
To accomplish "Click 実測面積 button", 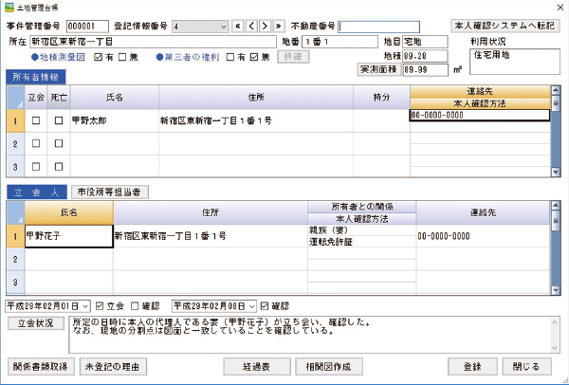I will point(377,69).
